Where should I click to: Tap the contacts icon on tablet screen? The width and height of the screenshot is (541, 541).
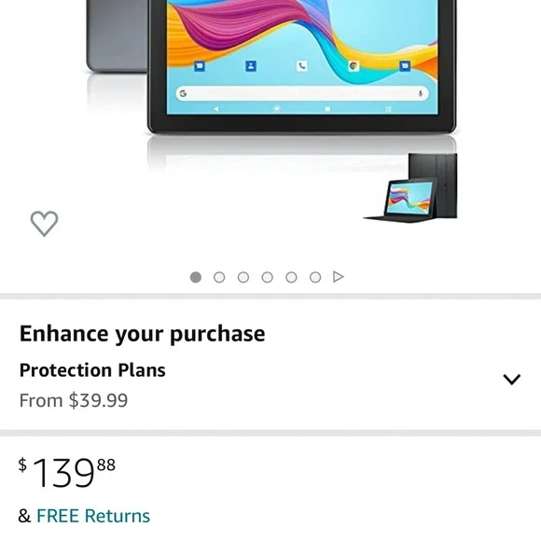coord(251,65)
